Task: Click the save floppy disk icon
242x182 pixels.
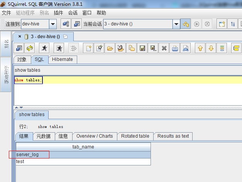Action: coord(142,48)
